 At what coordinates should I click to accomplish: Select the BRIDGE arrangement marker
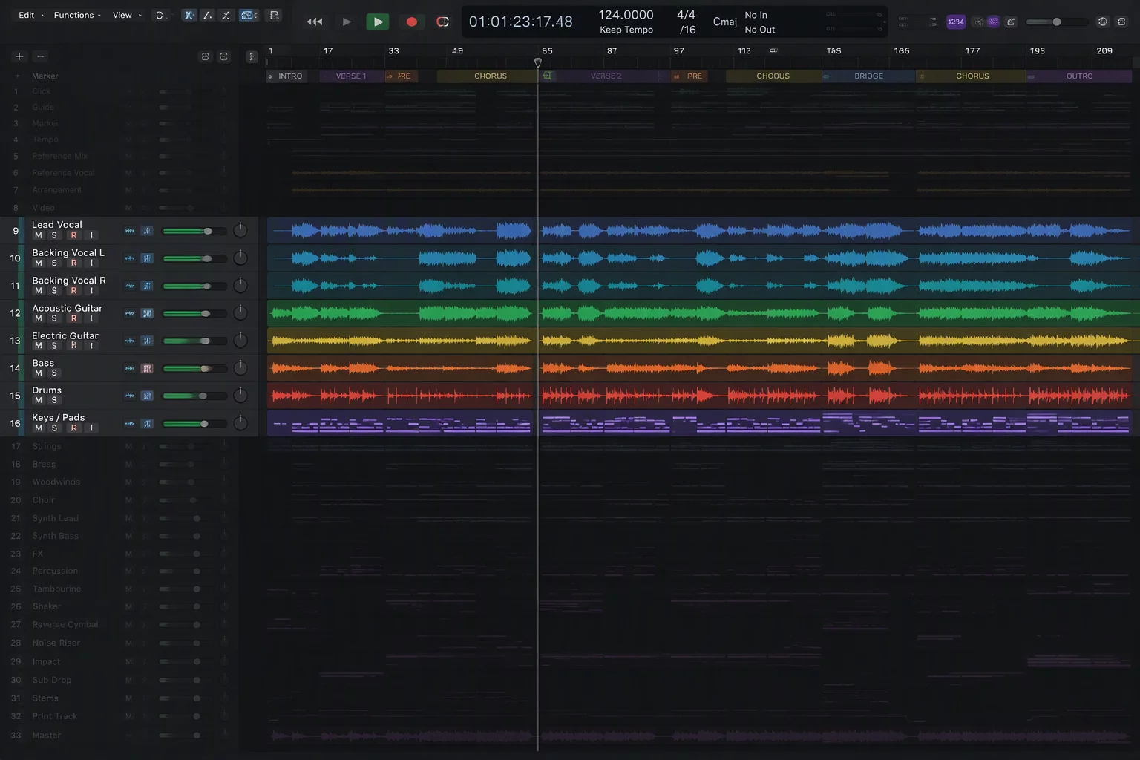tap(868, 76)
